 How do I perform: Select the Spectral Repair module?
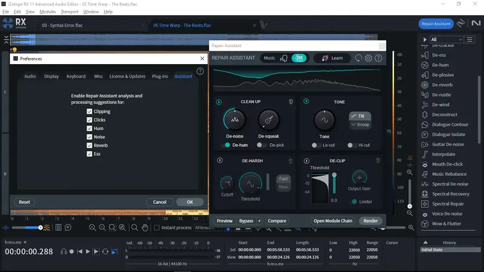[448, 204]
